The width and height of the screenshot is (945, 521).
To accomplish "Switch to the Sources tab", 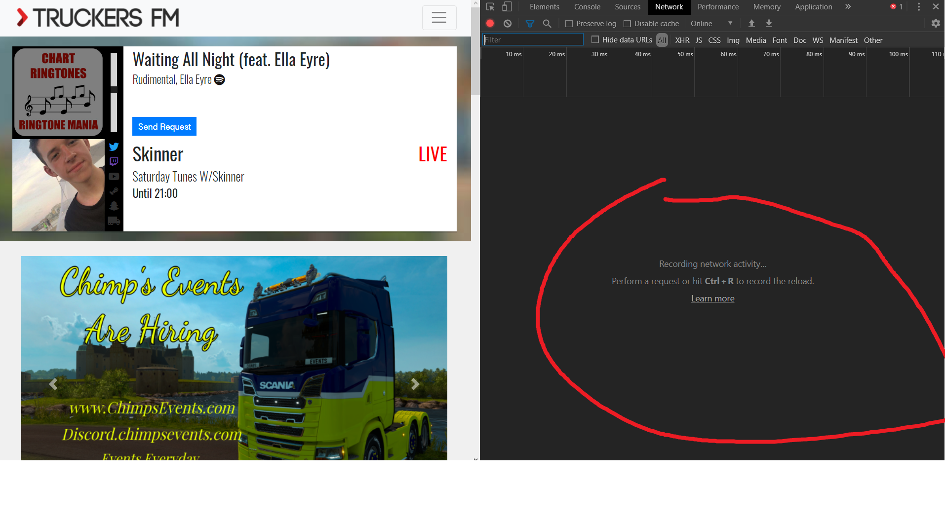I will (x=628, y=7).
